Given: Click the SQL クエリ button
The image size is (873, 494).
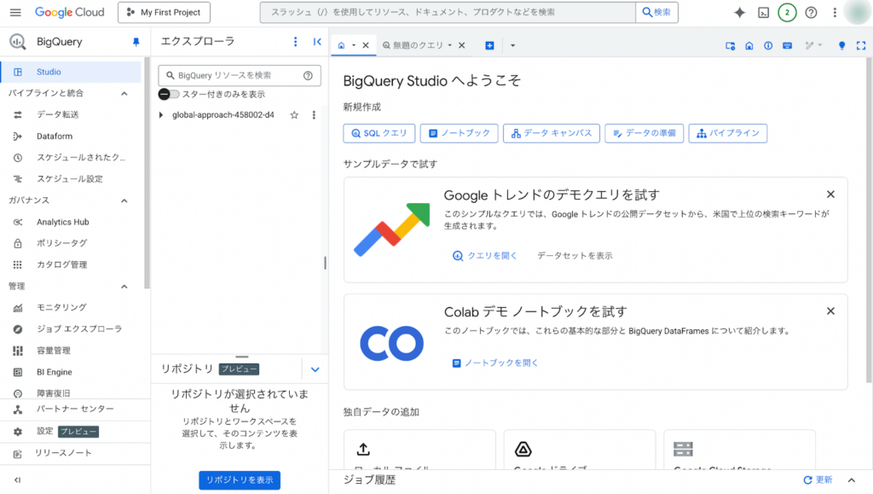Looking at the screenshot, I should (379, 133).
